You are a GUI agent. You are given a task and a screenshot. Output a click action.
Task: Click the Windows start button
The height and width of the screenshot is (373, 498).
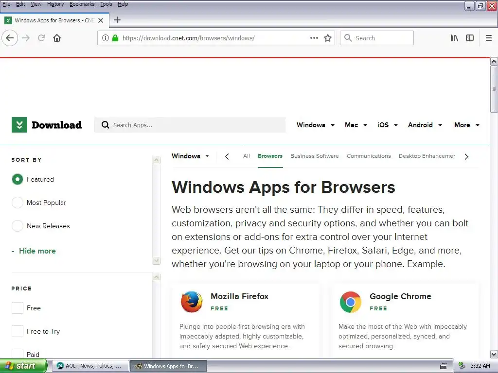[x=24, y=366]
